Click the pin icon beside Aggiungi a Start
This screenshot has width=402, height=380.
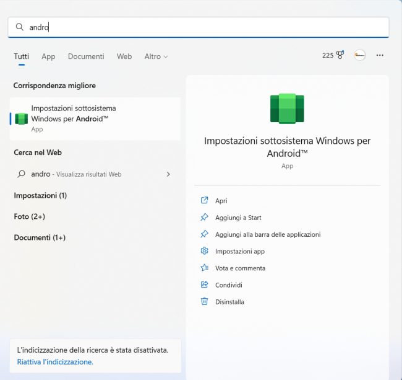tap(204, 217)
